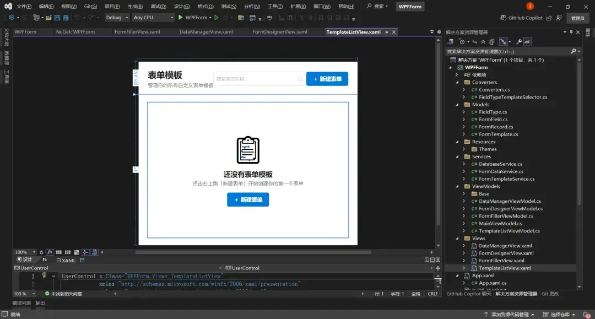595x319 pixels.
Task: Click 选择仓库 in status bar
Action: tap(559, 315)
